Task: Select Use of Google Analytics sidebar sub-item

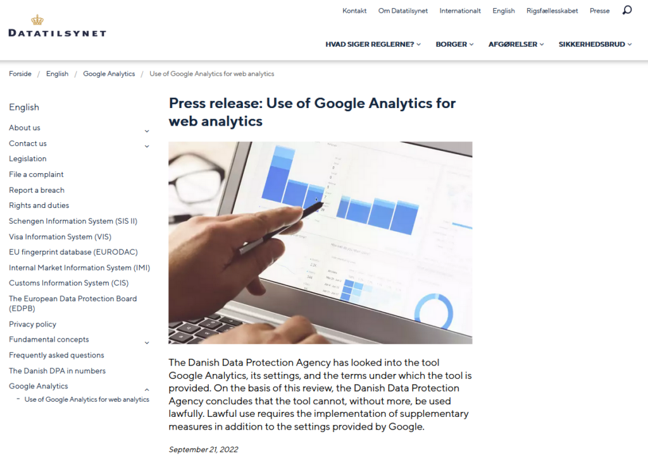Action: coord(87,399)
